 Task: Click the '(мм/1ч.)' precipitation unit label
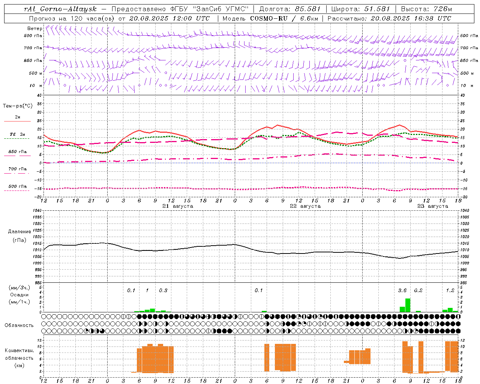[x=19, y=302]
